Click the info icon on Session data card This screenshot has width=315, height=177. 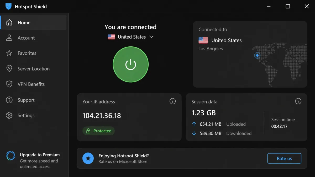[298, 101]
